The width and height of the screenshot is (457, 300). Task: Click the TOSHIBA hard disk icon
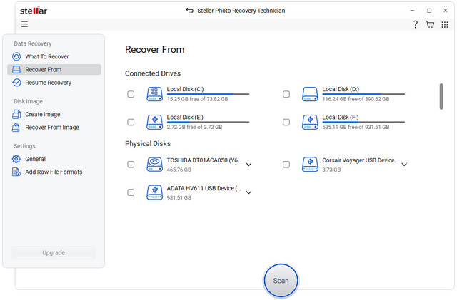pos(154,164)
